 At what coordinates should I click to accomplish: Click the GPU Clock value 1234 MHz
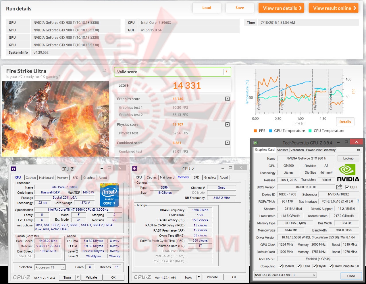click(x=286, y=244)
